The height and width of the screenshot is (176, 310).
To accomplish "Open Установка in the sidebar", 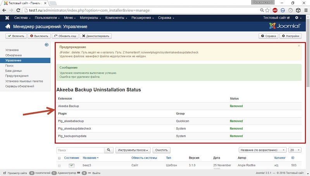I will tap(12, 50).
